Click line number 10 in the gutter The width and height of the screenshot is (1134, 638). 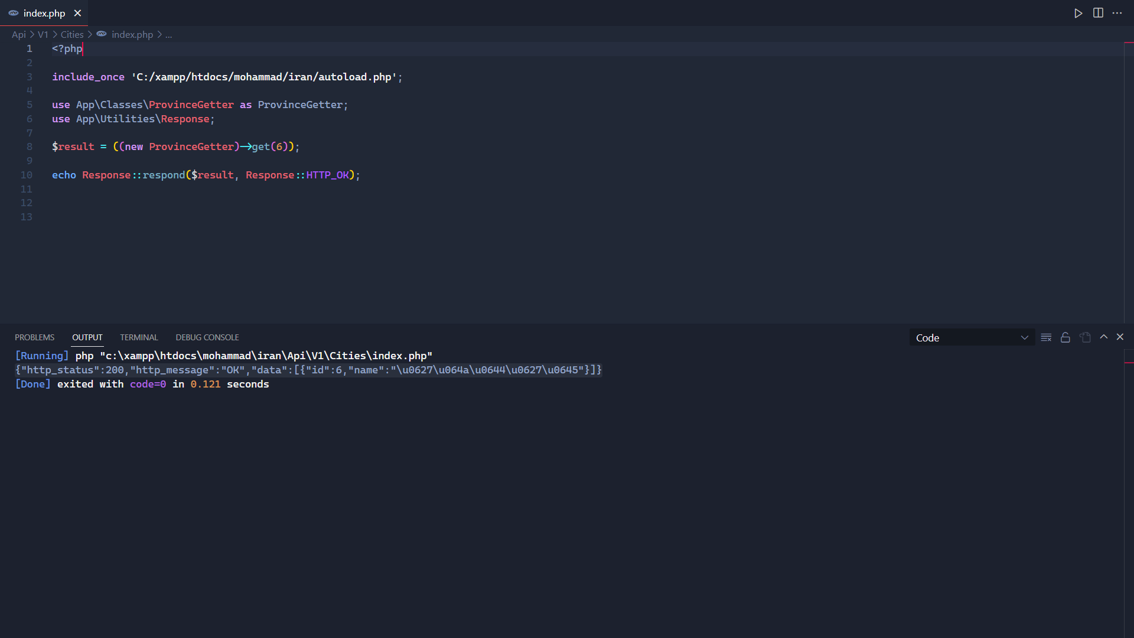(x=27, y=175)
